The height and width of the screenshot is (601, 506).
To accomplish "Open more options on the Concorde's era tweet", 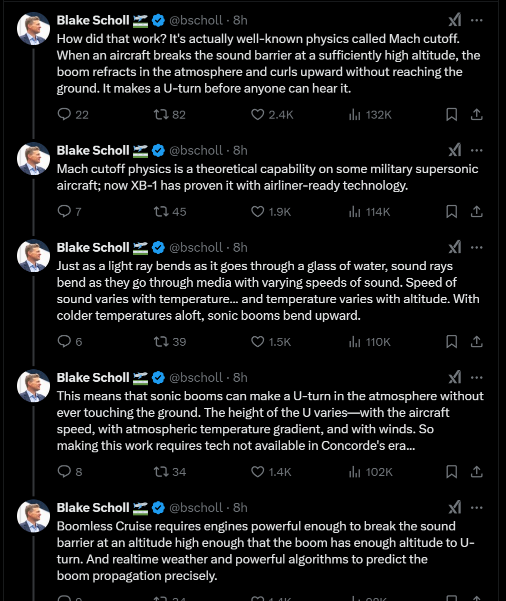I will click(477, 377).
